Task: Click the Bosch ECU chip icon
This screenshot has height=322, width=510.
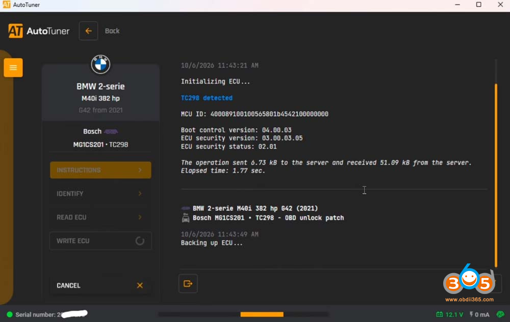Action: [x=111, y=131]
